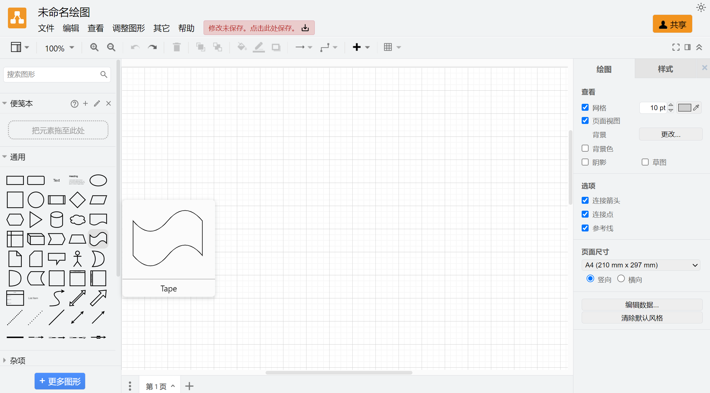Open the 查看 menu
This screenshot has width=710, height=393.
tap(96, 28)
